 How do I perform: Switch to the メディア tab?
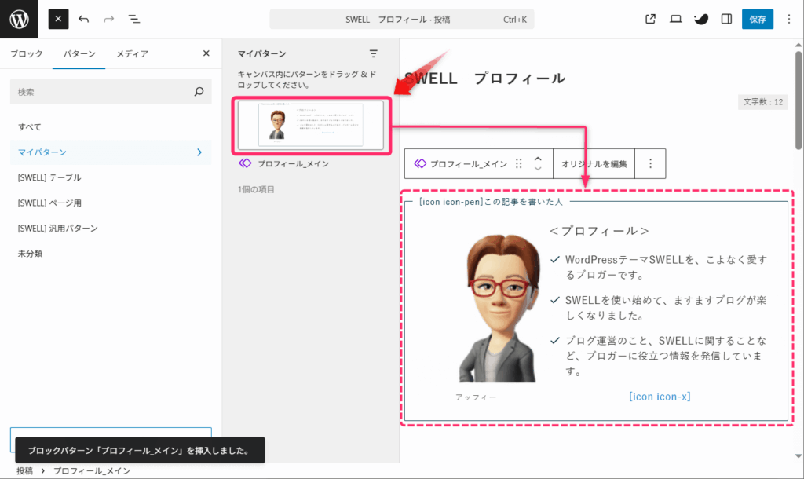[132, 53]
